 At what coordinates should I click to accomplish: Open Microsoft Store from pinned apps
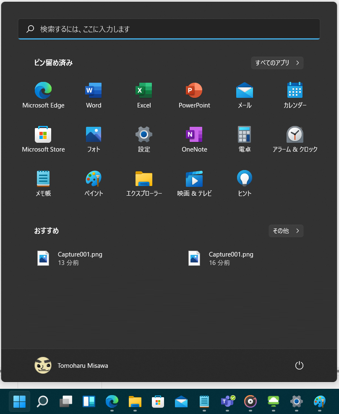tap(43, 139)
